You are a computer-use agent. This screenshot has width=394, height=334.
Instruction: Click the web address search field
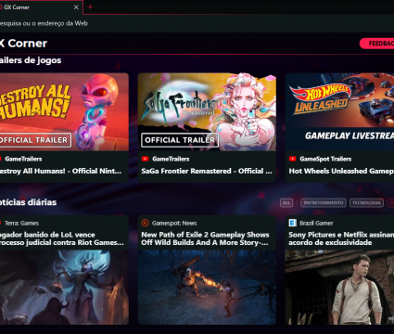(197, 23)
